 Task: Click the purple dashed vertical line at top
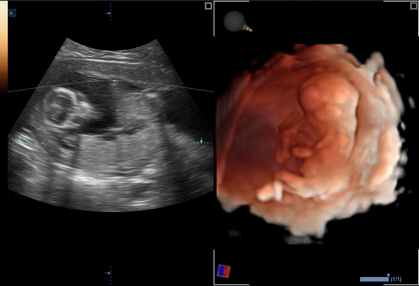pos(110,6)
